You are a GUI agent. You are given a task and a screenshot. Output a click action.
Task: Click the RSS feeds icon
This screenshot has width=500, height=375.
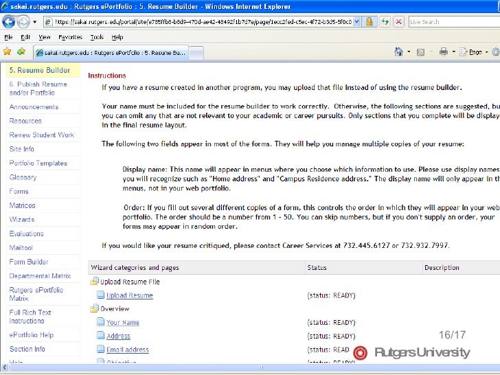[420, 52]
